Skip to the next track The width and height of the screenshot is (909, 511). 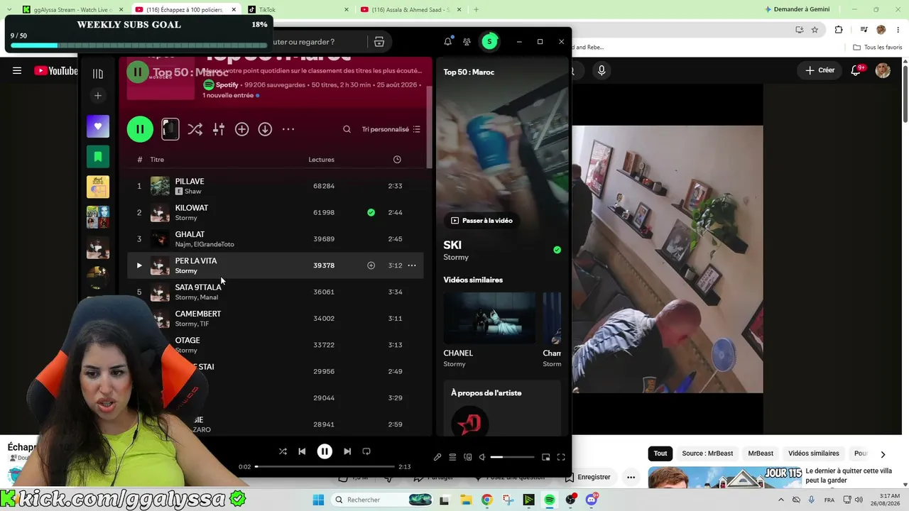(x=347, y=451)
